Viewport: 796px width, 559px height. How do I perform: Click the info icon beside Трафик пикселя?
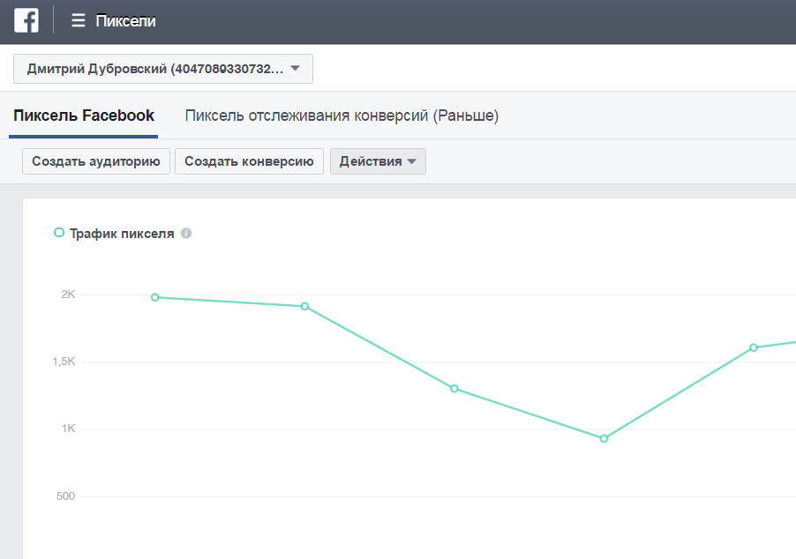click(x=186, y=234)
